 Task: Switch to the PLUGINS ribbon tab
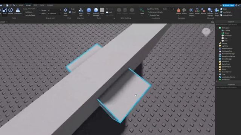(x=50, y=5)
